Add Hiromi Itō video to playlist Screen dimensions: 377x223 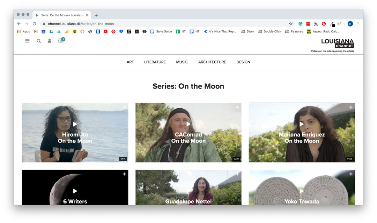pyautogui.click(x=124, y=107)
